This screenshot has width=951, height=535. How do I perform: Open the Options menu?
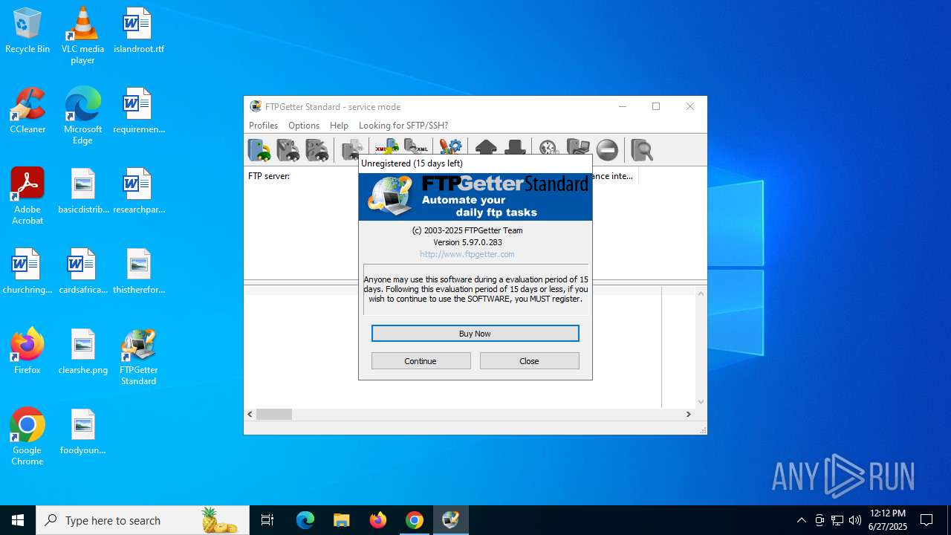(304, 126)
